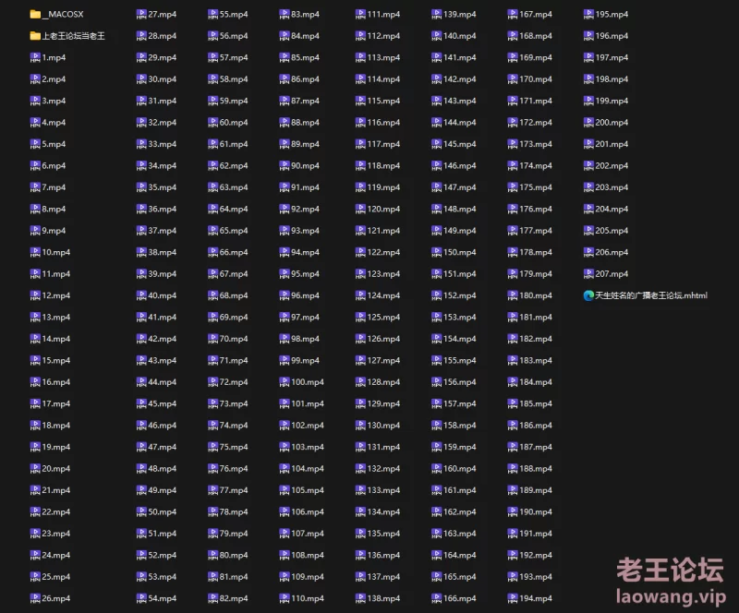This screenshot has width=739, height=613.
Task: Click the Edge browser icon of the .mhtml file
Action: [x=588, y=295]
